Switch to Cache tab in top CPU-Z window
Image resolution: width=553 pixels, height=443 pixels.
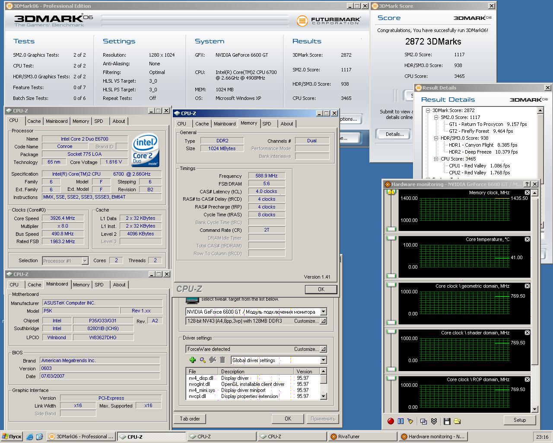coord(34,121)
